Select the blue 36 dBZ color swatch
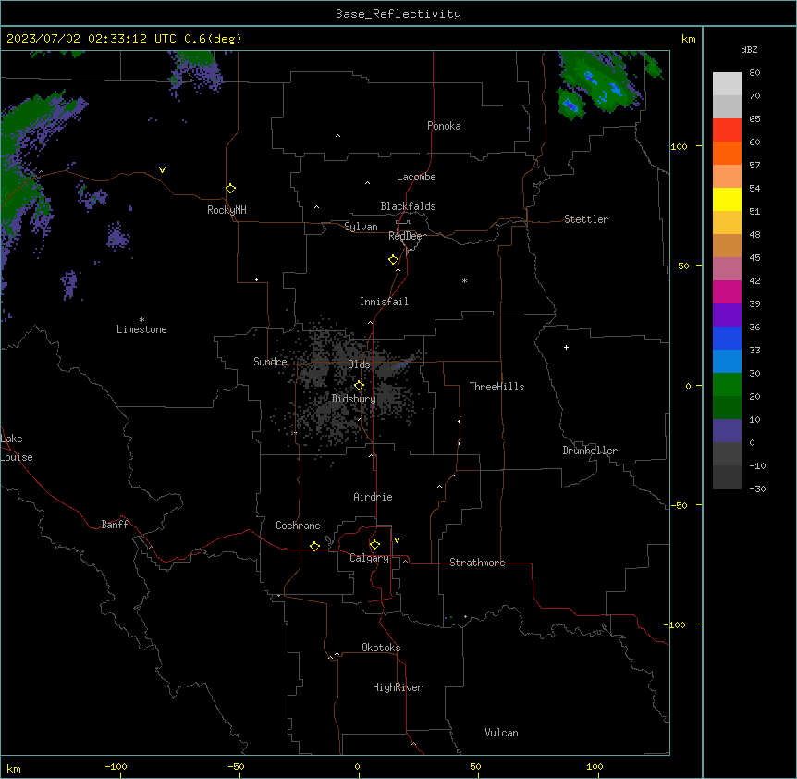The image size is (797, 779). coord(727,338)
